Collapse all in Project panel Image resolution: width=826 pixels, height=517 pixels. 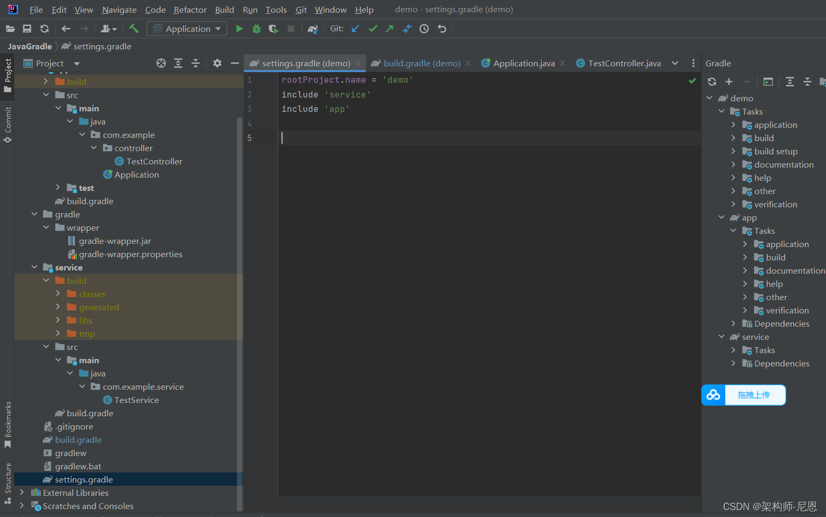[196, 63]
